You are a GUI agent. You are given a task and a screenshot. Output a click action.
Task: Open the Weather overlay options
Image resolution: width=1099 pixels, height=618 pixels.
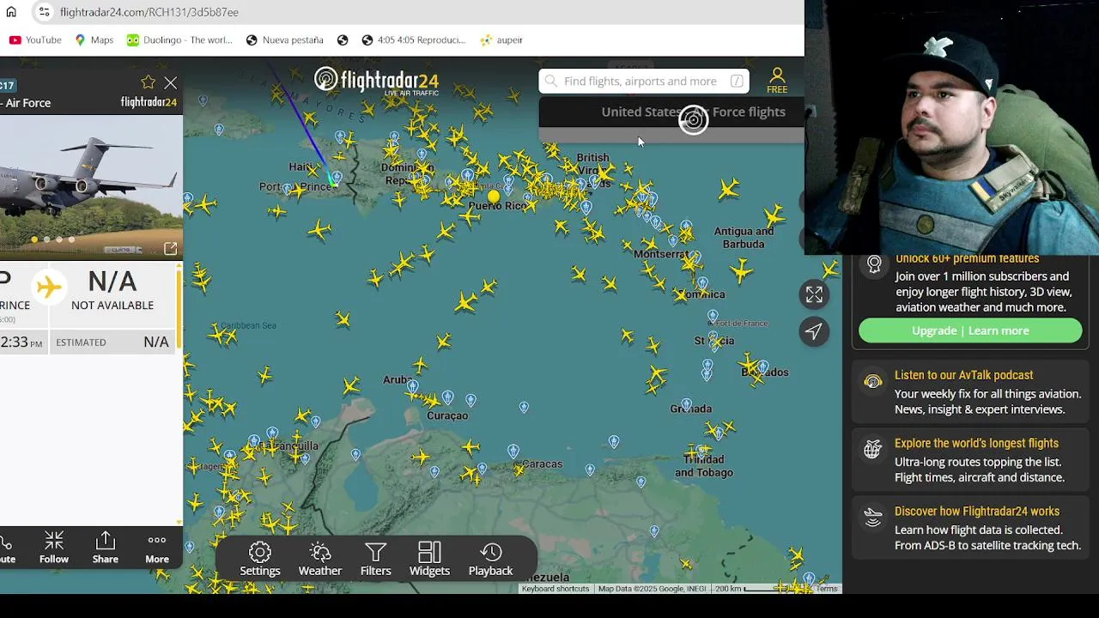click(319, 559)
